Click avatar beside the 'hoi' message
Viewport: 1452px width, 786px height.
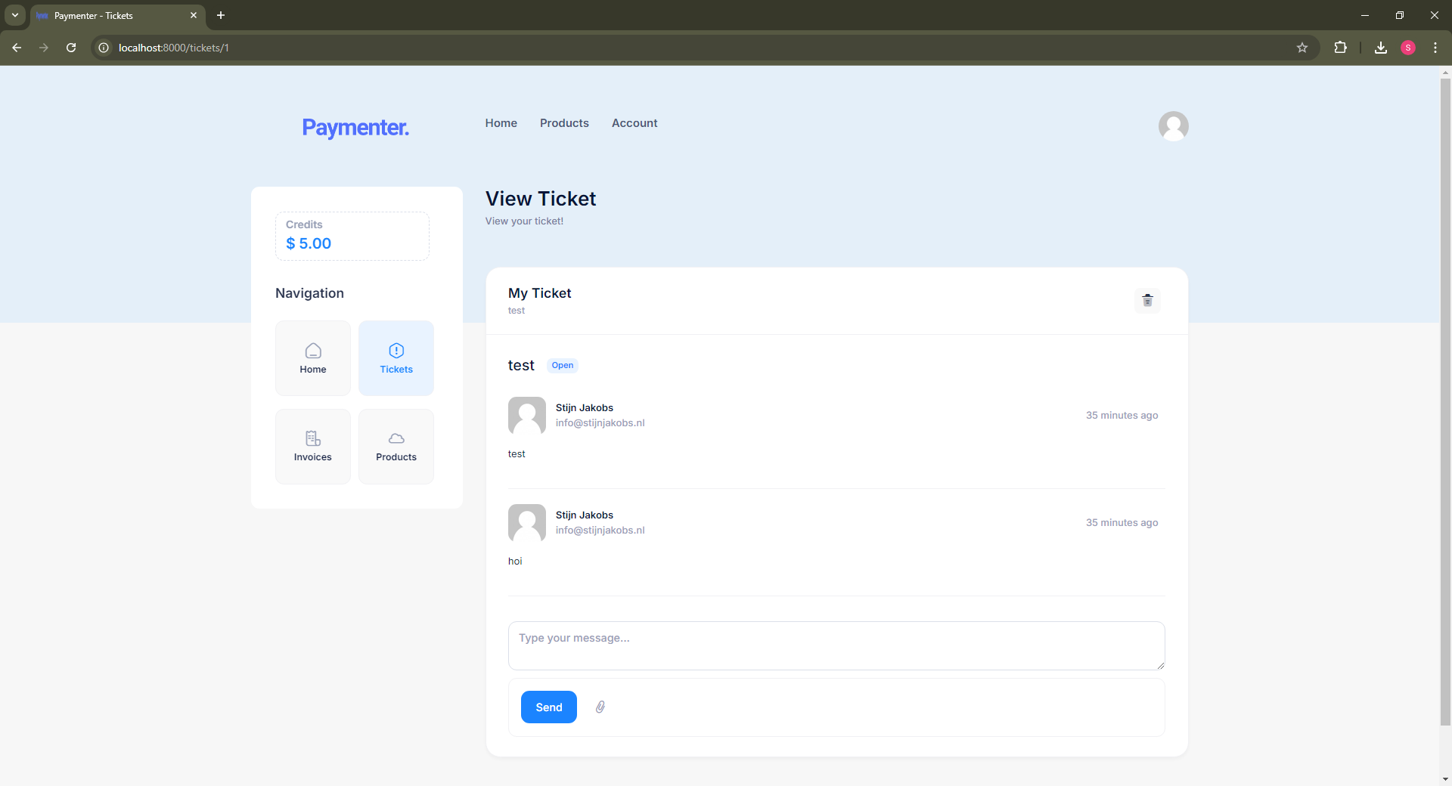(x=527, y=523)
